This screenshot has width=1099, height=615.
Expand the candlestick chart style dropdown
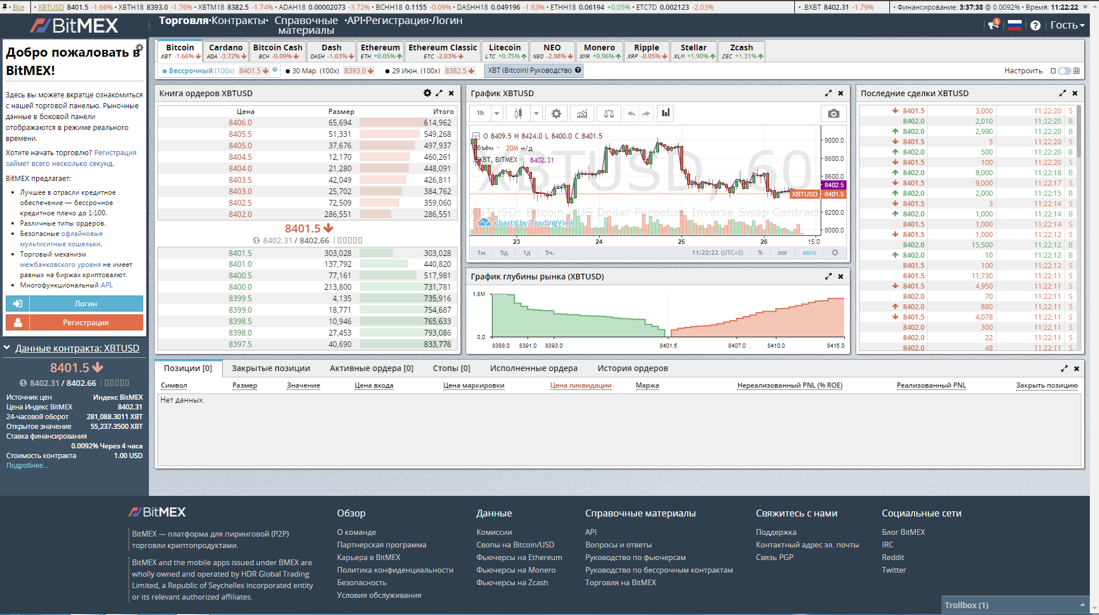[536, 113]
